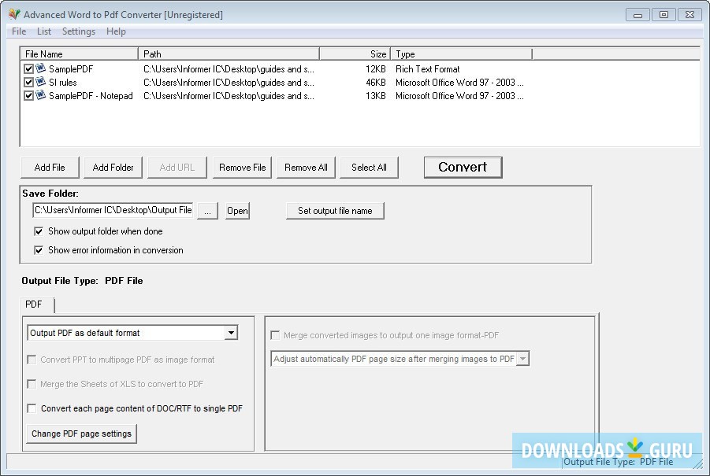
Task: Select the PDF tab
Action: coord(37,304)
